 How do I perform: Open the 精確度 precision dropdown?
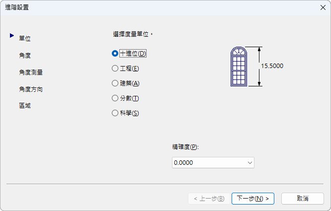[x=213, y=163]
